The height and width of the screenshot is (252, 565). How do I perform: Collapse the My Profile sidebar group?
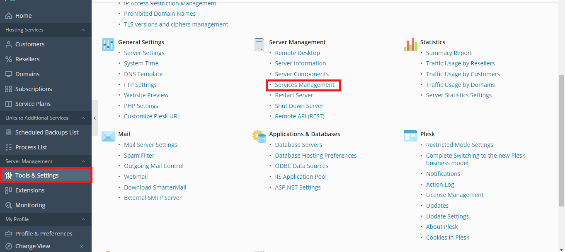point(83,219)
